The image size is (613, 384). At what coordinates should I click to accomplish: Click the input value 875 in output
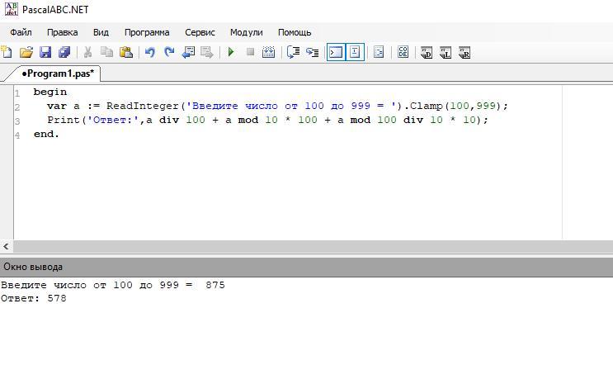tap(215, 285)
